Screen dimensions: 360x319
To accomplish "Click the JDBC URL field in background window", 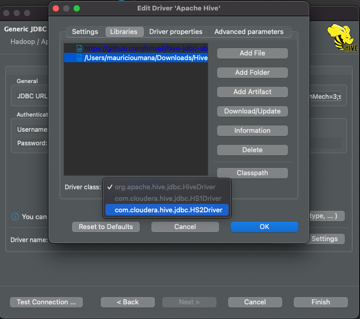I will click(x=326, y=96).
